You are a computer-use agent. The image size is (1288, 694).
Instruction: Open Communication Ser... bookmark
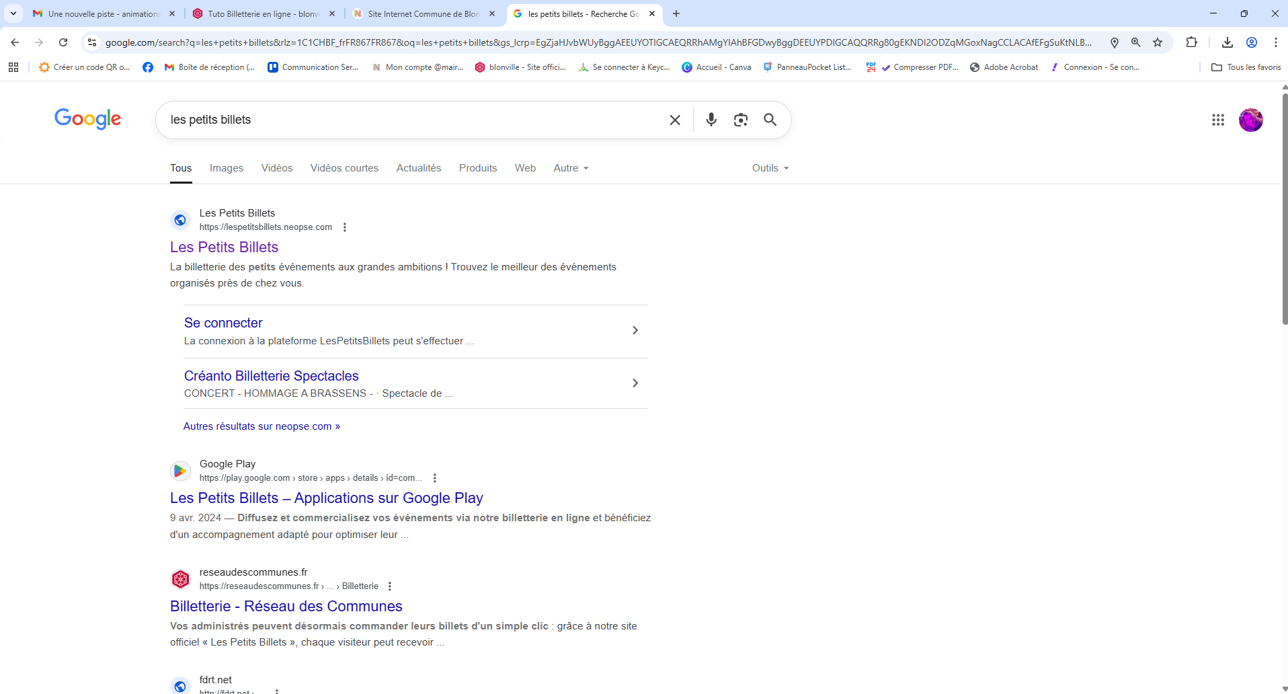[x=313, y=67]
